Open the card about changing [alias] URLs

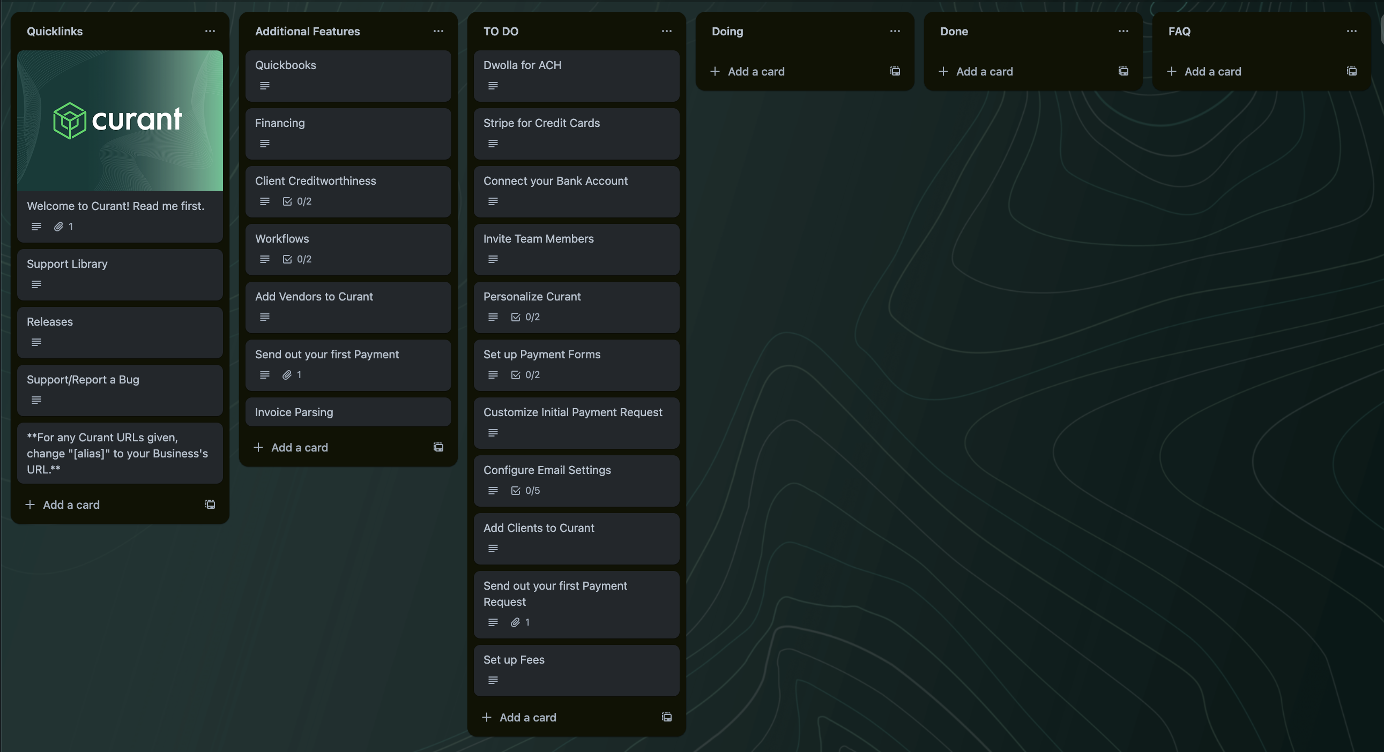pos(120,454)
